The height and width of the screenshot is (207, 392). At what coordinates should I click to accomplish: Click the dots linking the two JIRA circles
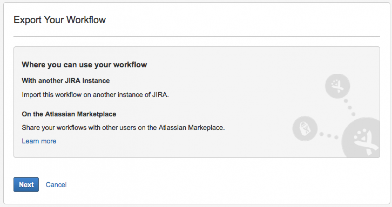pos(350,107)
